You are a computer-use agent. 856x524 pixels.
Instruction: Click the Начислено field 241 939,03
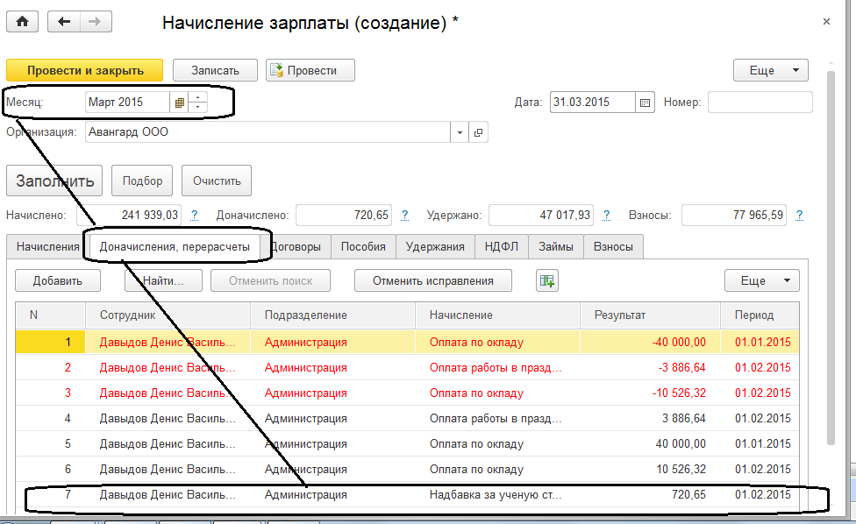(129, 215)
